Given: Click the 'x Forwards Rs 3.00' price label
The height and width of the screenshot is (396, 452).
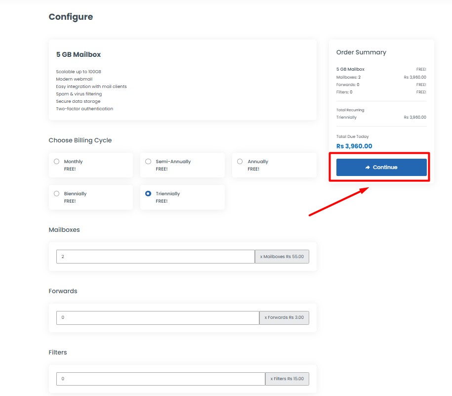Looking at the screenshot, I should [284, 317].
